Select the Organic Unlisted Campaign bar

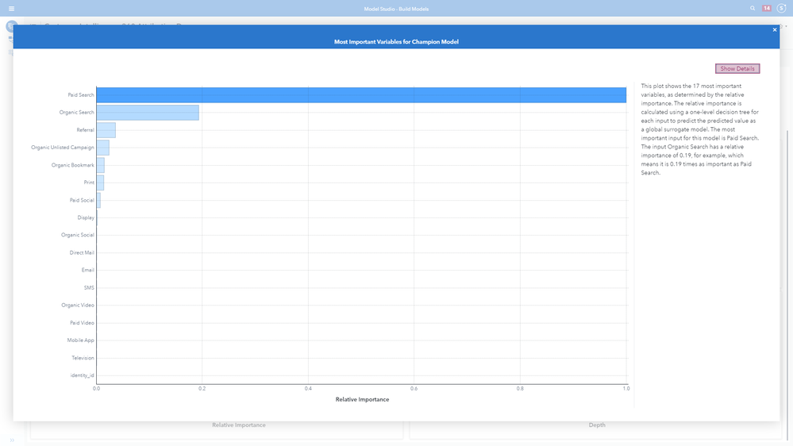tap(102, 148)
